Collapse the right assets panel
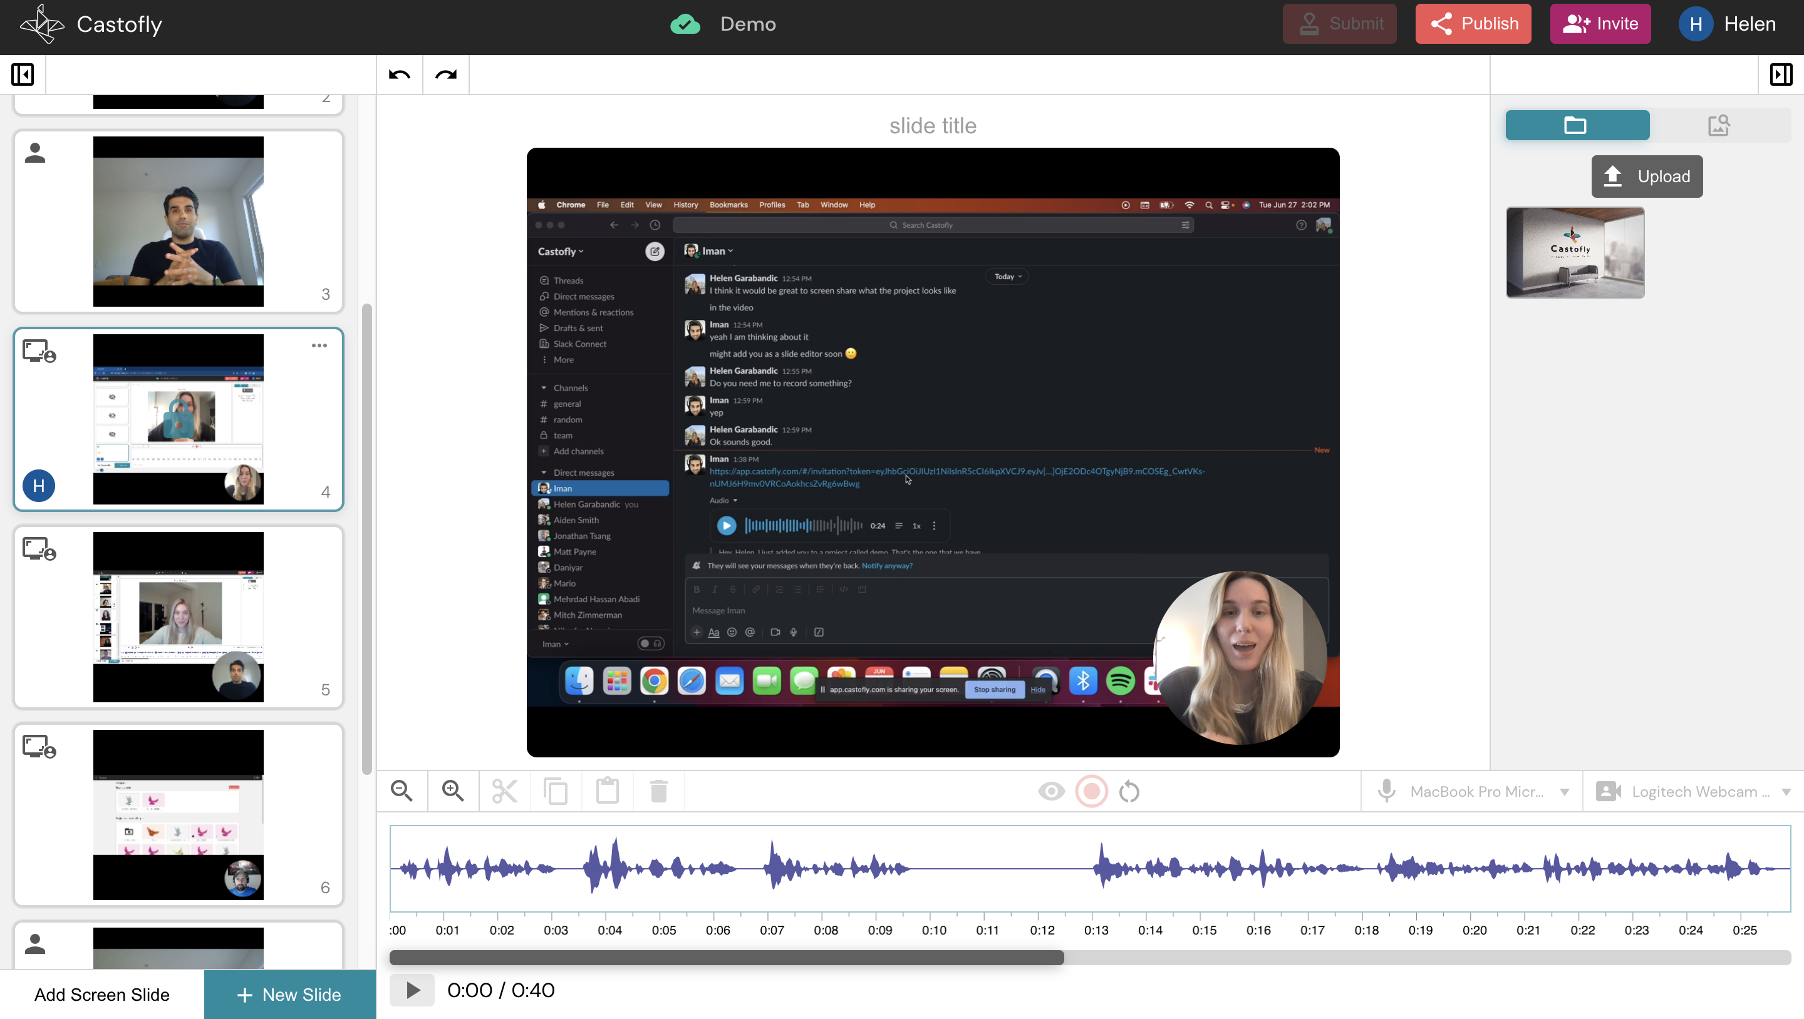Screen dimensions: 1804x1019 click(x=1781, y=74)
